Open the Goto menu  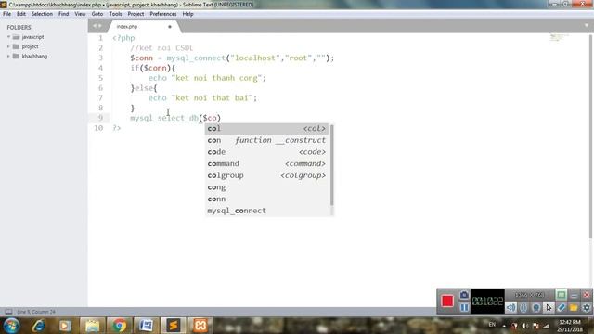tap(97, 14)
